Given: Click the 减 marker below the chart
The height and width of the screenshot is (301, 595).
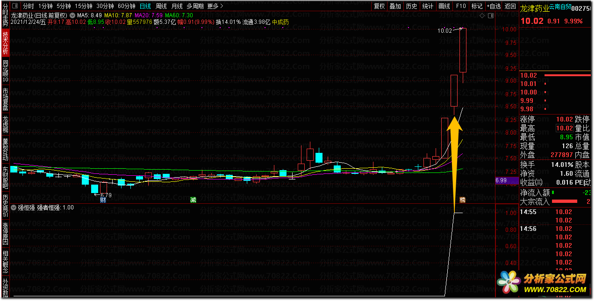Looking at the screenshot, I should tap(193, 200).
